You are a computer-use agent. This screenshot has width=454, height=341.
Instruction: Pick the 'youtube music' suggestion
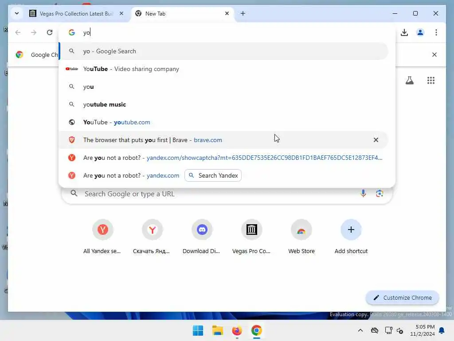[223, 104]
